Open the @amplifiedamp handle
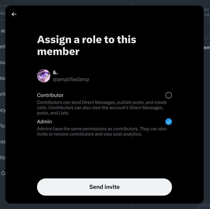This screenshot has height=209, width=210. click(71, 79)
